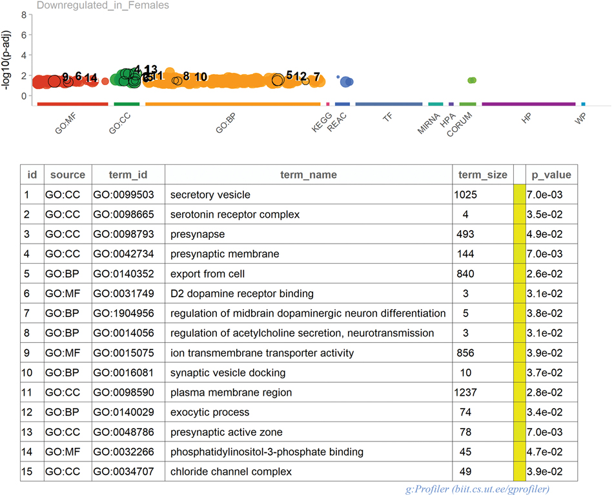Click the yellow p-value swatch in row 1
Screen dimensions: 612x495
pyautogui.click(x=520, y=195)
